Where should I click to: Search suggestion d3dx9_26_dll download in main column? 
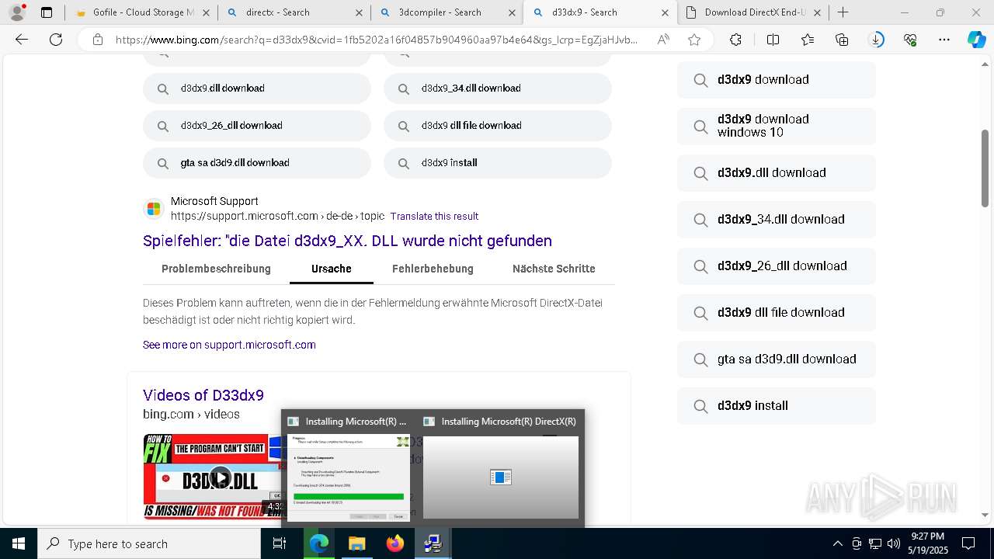click(x=257, y=126)
